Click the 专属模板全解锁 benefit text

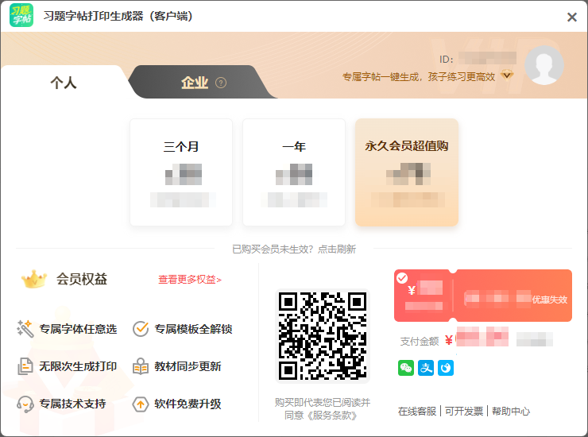(193, 329)
